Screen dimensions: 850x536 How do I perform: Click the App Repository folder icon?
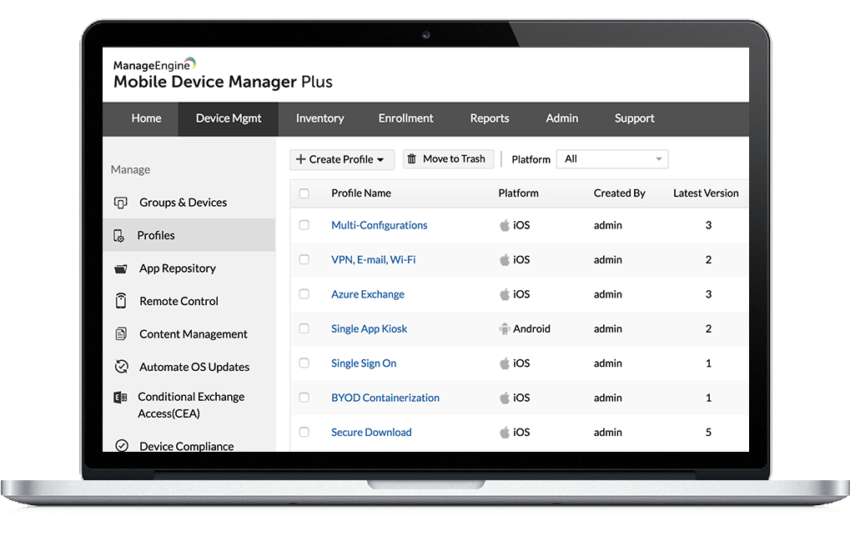[121, 268]
